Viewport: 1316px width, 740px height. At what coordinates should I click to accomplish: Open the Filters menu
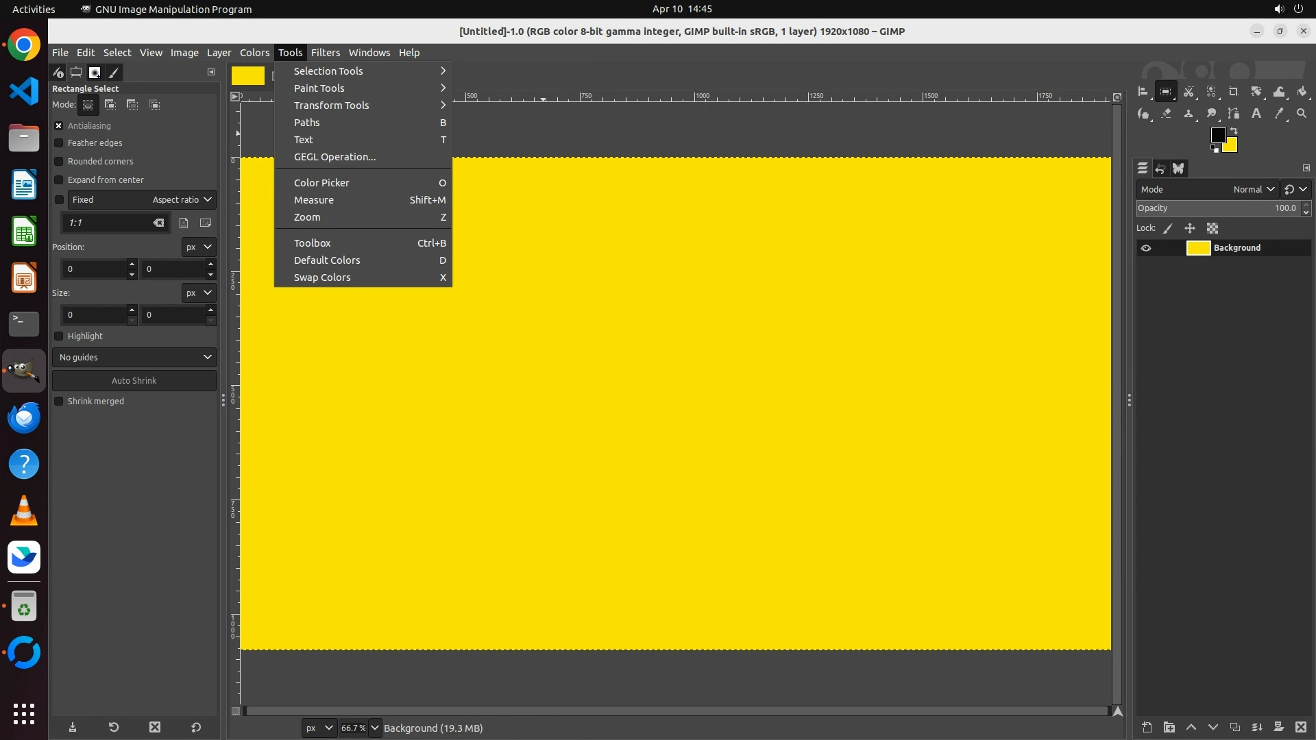coord(325,53)
